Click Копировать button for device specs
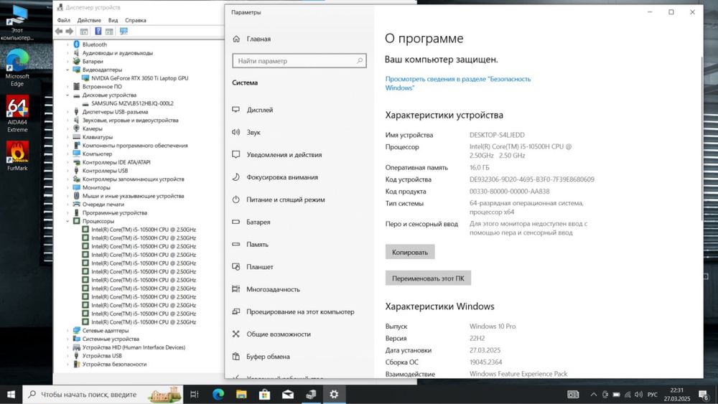This screenshot has height=404, width=718. point(410,252)
